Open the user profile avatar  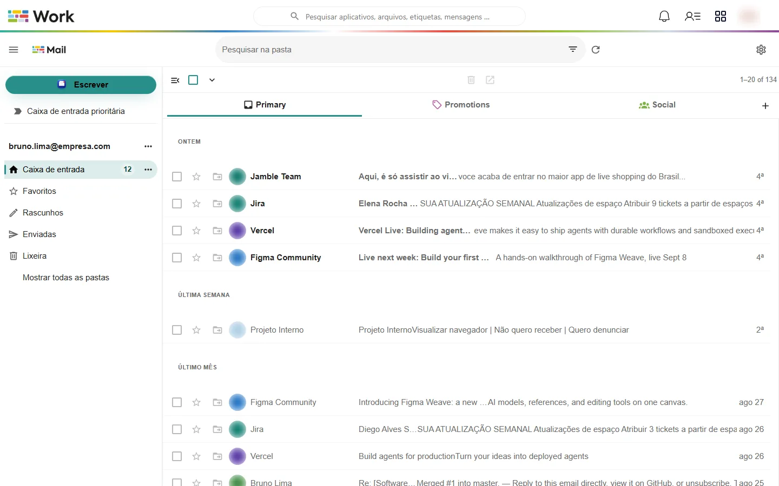click(749, 16)
